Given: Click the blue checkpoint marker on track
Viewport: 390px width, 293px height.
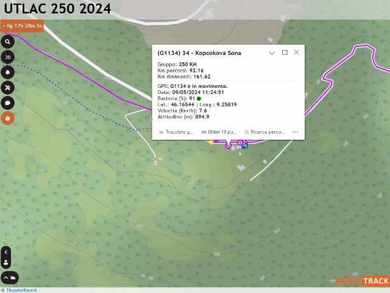Looking at the screenshot, I should pyautogui.click(x=244, y=146).
